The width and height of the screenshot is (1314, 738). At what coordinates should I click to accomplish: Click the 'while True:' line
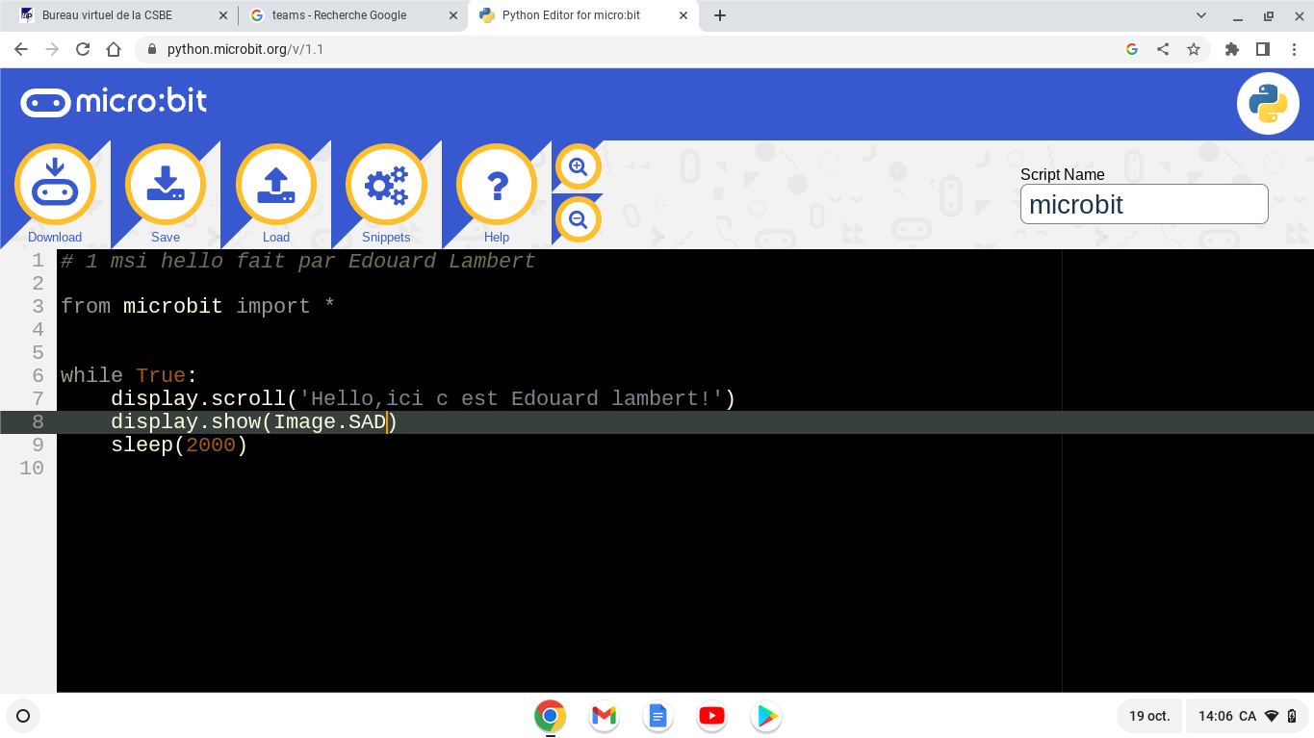(x=129, y=376)
